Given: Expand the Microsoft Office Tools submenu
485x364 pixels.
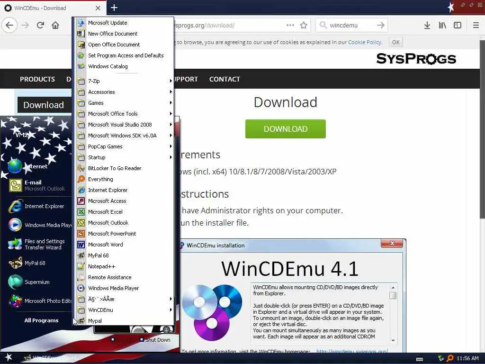Looking at the screenshot, I should click(x=125, y=114).
